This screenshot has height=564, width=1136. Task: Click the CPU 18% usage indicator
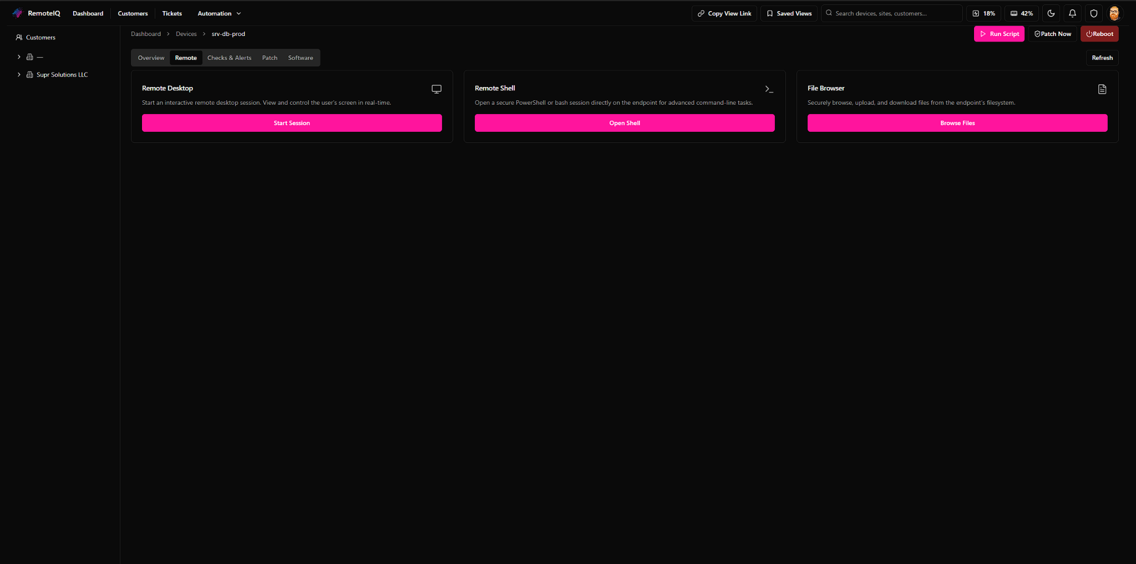click(x=983, y=13)
